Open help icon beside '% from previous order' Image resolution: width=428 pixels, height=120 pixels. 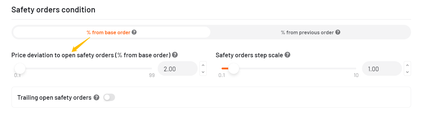click(338, 32)
